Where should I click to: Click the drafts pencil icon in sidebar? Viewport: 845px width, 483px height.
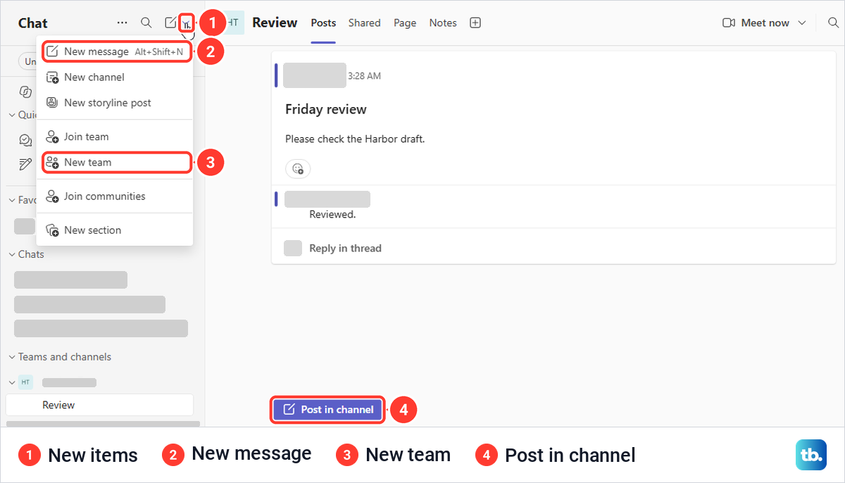pyautogui.click(x=25, y=164)
